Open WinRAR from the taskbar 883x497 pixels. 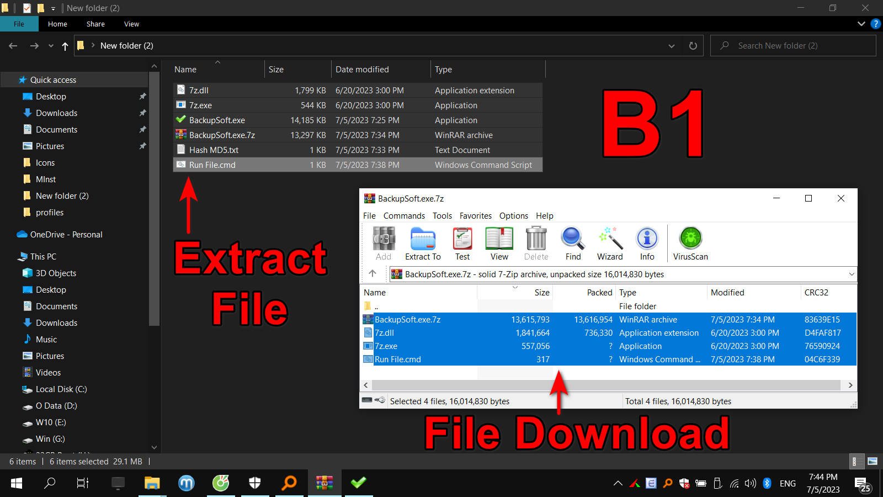coord(325,483)
